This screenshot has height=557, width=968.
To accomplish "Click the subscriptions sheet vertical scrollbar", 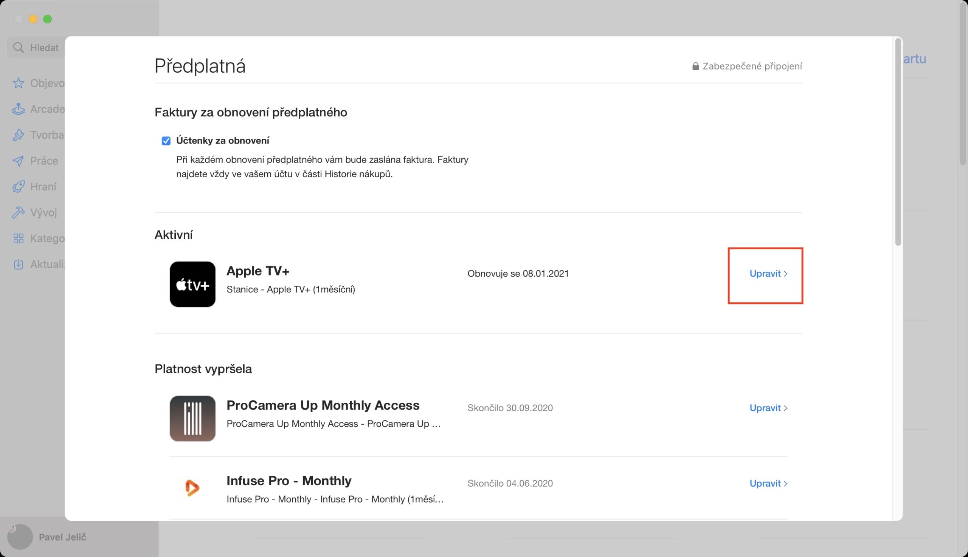I will point(898,142).
